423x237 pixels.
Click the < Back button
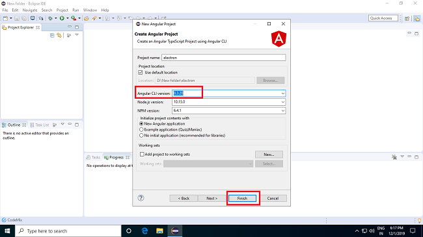pyautogui.click(x=184, y=198)
